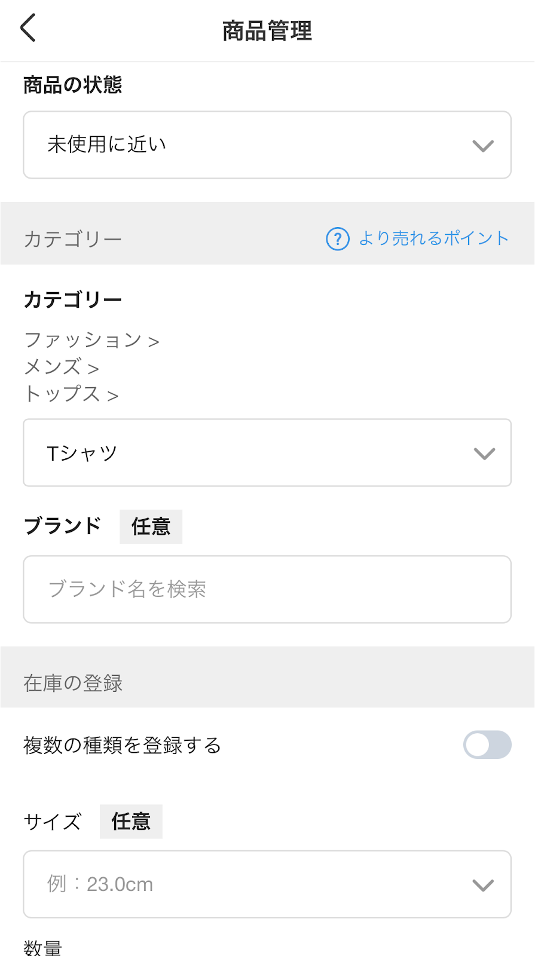Click the question mark help icon

337,238
